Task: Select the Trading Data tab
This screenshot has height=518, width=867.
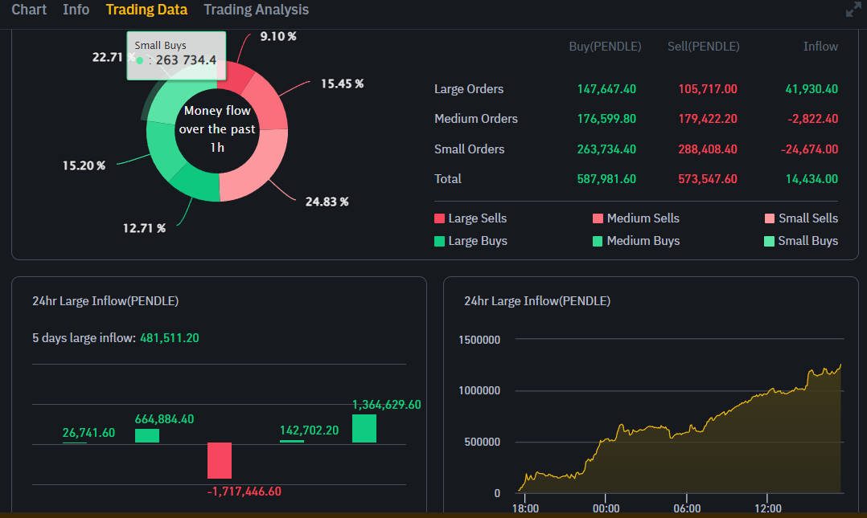Action: click(146, 10)
